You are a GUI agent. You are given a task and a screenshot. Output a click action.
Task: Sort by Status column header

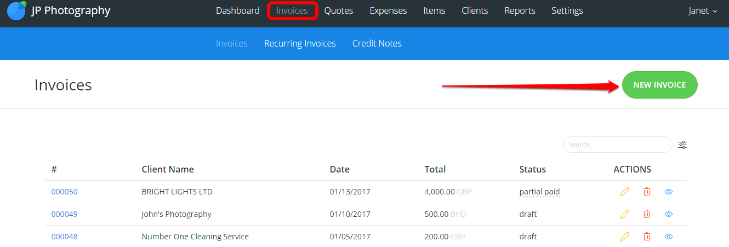coord(533,169)
